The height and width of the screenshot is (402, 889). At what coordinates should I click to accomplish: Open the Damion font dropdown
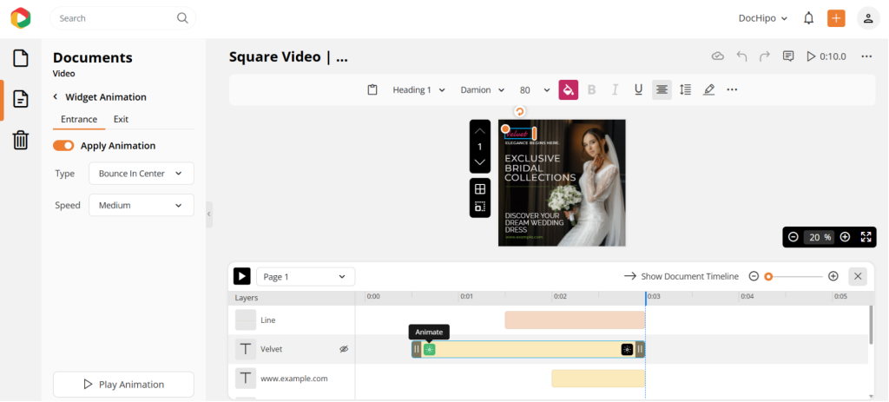point(483,89)
